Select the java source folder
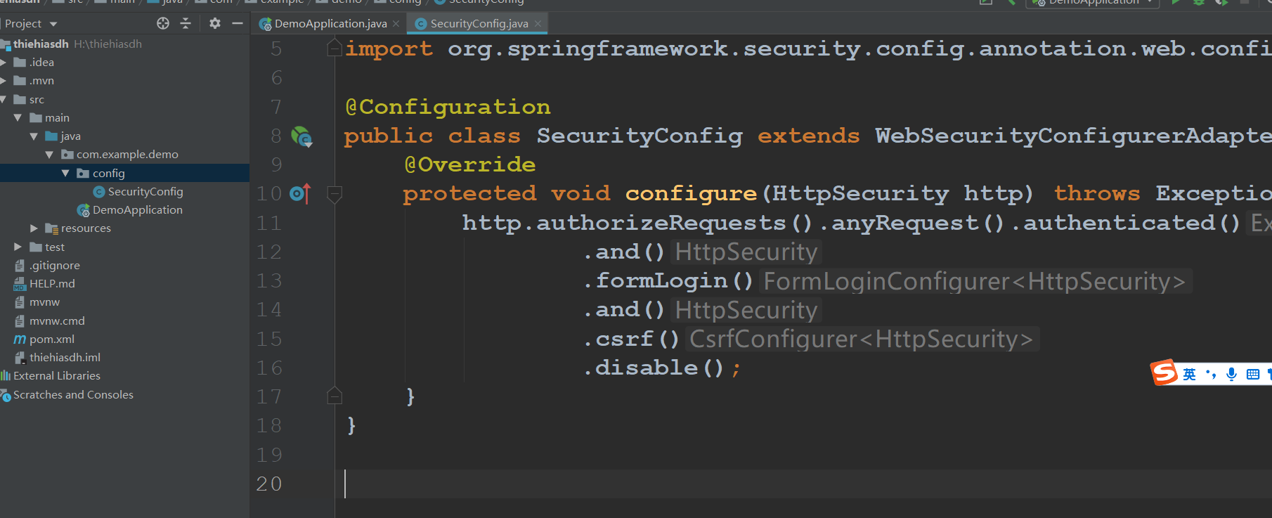The width and height of the screenshot is (1272, 518). coord(70,136)
